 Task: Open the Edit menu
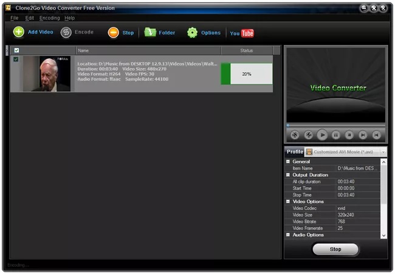click(30, 18)
